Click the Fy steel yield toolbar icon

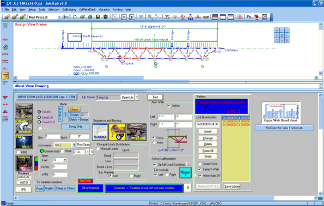[249, 17]
